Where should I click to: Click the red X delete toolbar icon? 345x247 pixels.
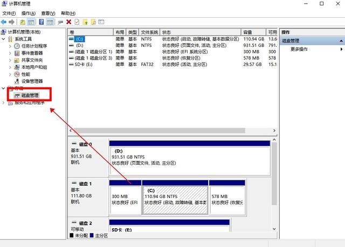68,22
